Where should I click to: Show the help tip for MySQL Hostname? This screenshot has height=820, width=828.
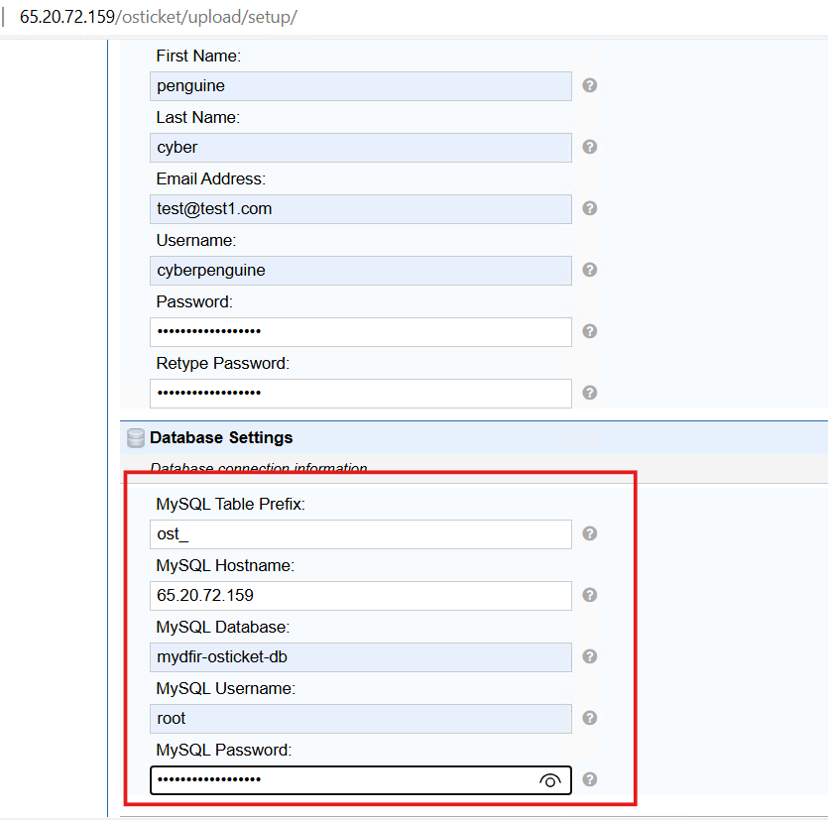tap(589, 595)
